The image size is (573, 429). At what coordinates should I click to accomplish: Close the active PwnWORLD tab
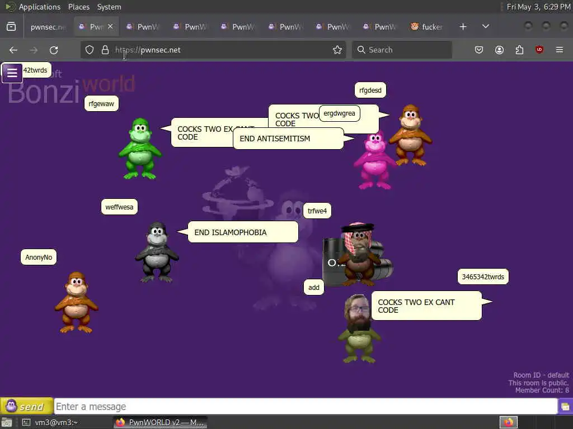tap(110, 26)
